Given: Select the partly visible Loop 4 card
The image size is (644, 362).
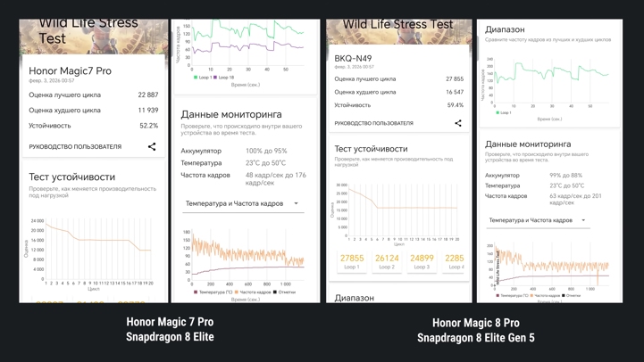Looking at the screenshot, I should point(455,261).
